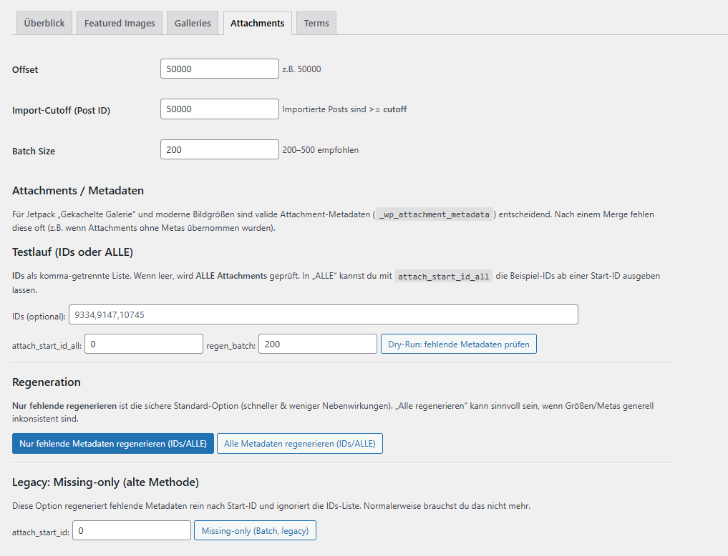Focus the legacy attach_start_id input field
This screenshot has height=556, width=728.
(x=131, y=530)
